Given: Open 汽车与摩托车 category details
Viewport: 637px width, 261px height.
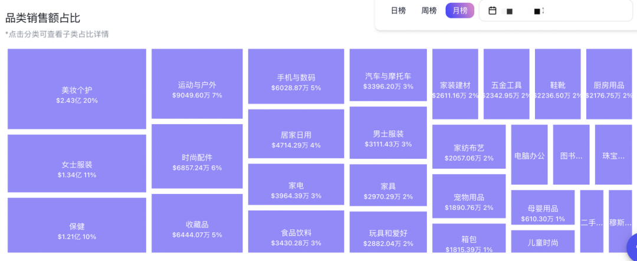Looking at the screenshot, I should [388, 75].
